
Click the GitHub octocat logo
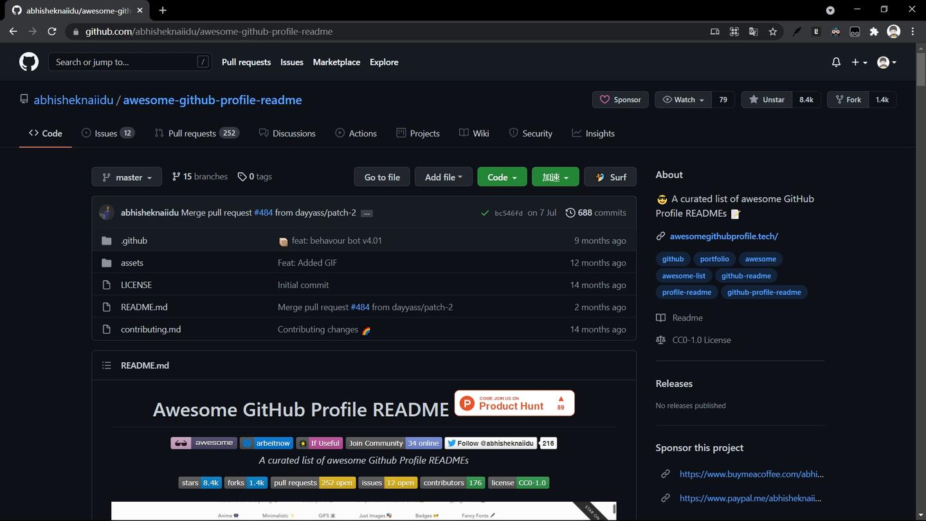point(28,62)
